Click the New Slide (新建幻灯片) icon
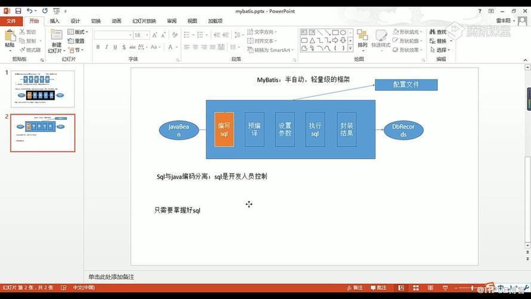Screen dimensions: 531x299 [x=57, y=35]
